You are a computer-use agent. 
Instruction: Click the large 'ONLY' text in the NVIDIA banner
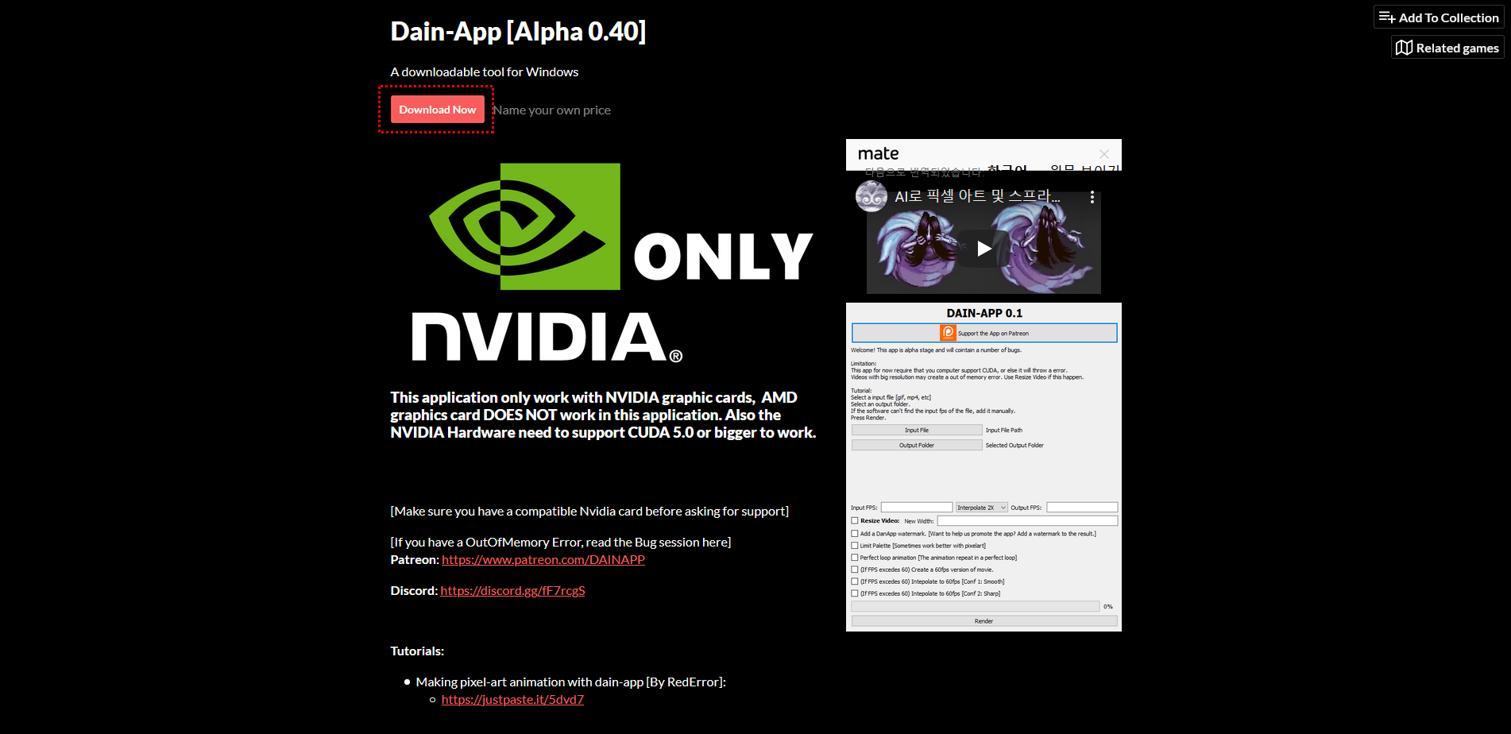(723, 257)
